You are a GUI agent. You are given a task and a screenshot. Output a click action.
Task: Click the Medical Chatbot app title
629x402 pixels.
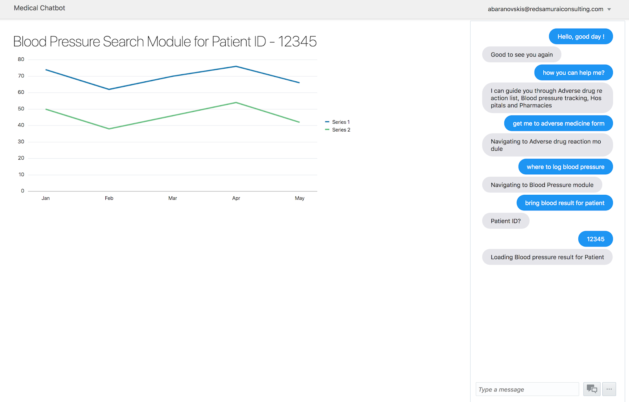point(39,8)
